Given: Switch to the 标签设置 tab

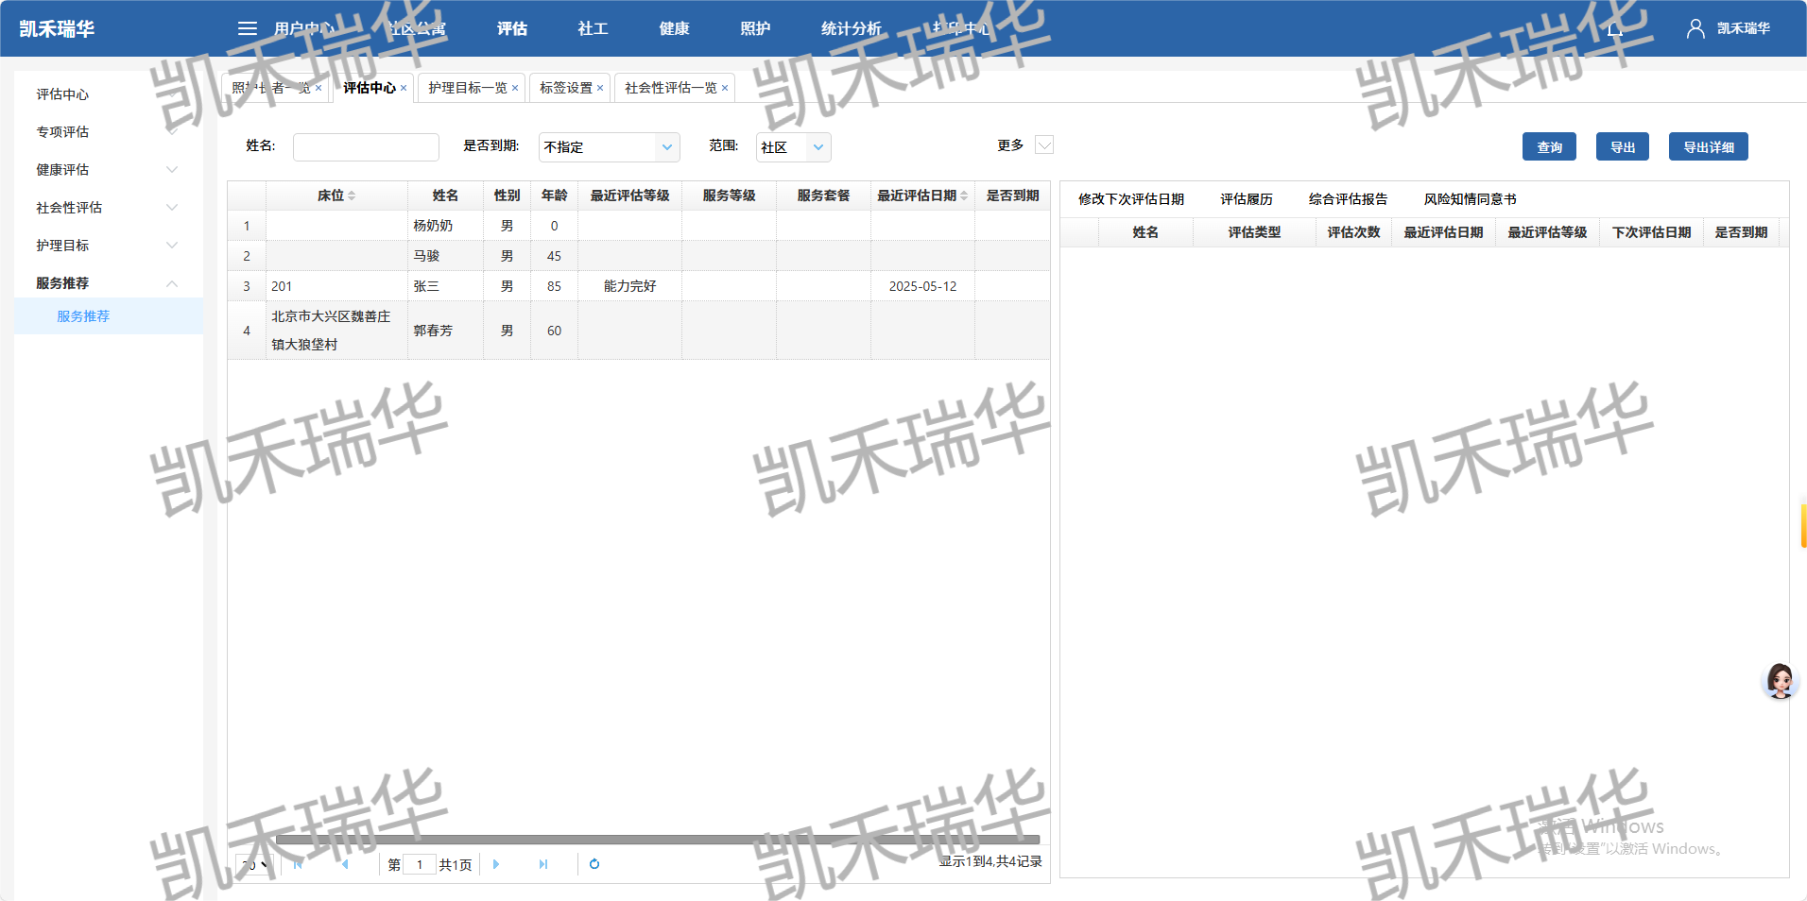Looking at the screenshot, I should pos(564,87).
